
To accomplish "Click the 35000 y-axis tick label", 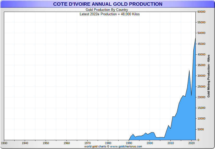I will (202, 65).
